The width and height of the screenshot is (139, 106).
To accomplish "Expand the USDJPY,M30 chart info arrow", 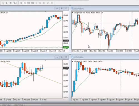I will pyautogui.click(x=73, y=61).
